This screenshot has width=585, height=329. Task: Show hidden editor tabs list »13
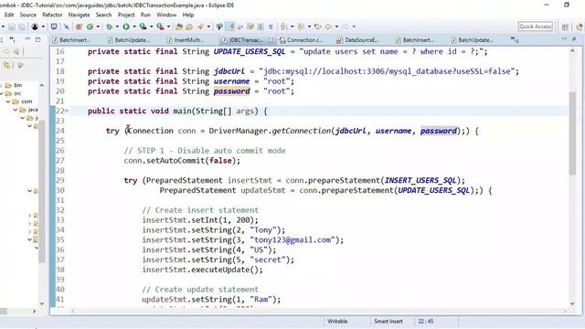click(x=515, y=39)
